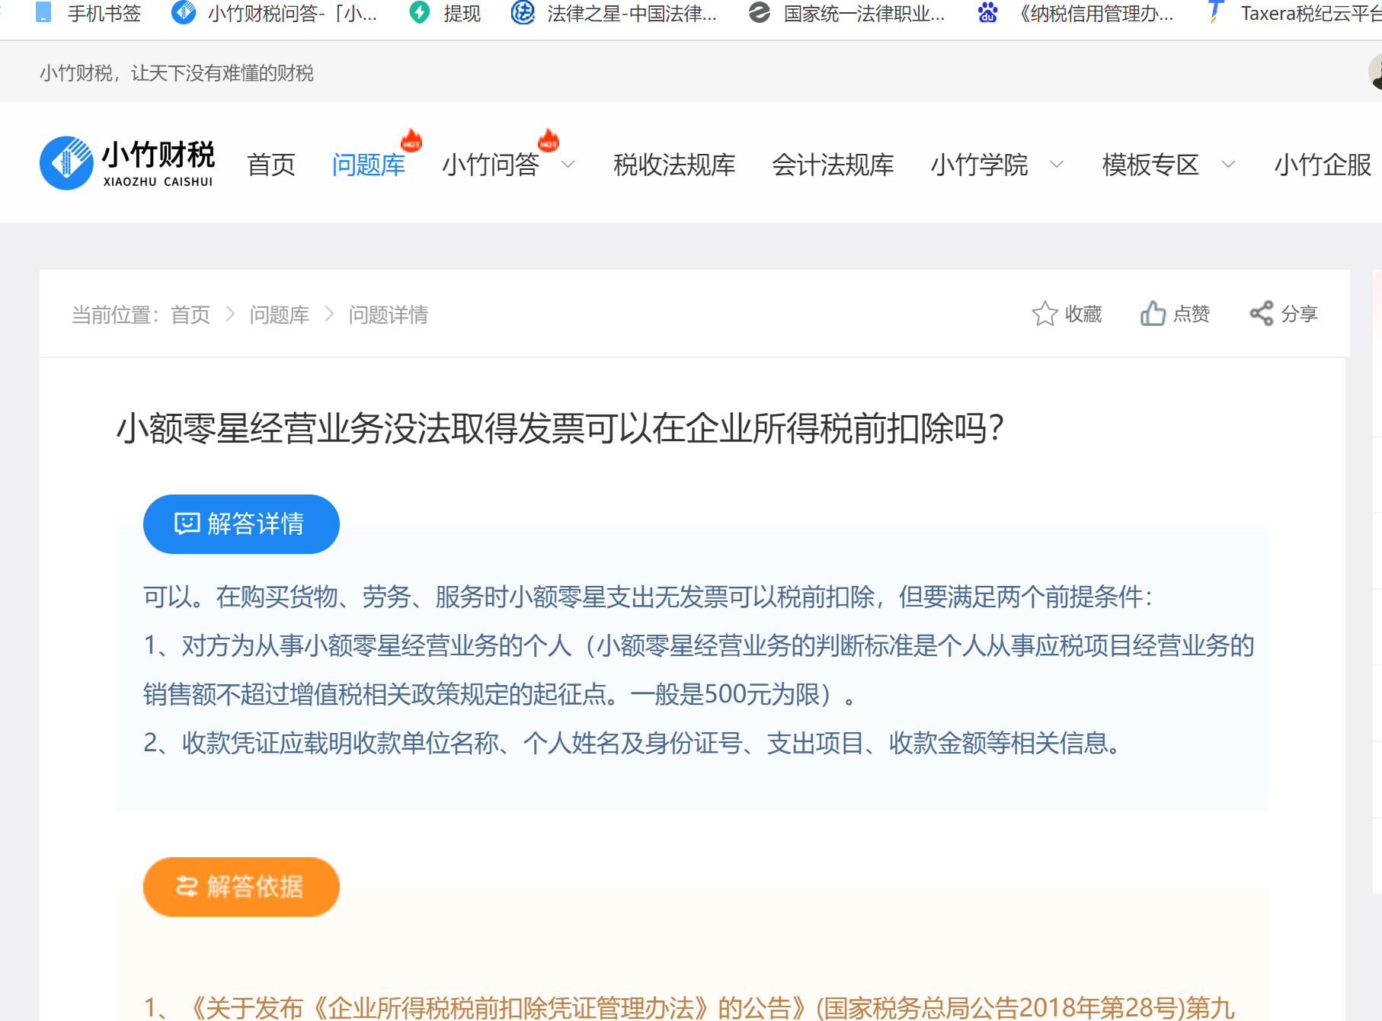Click the blue 解答详情 button

(x=241, y=524)
